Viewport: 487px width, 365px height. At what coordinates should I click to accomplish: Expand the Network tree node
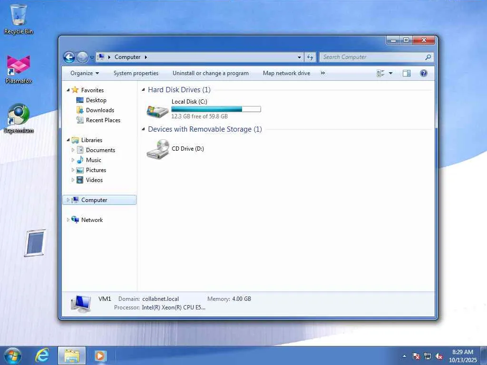[68, 220]
